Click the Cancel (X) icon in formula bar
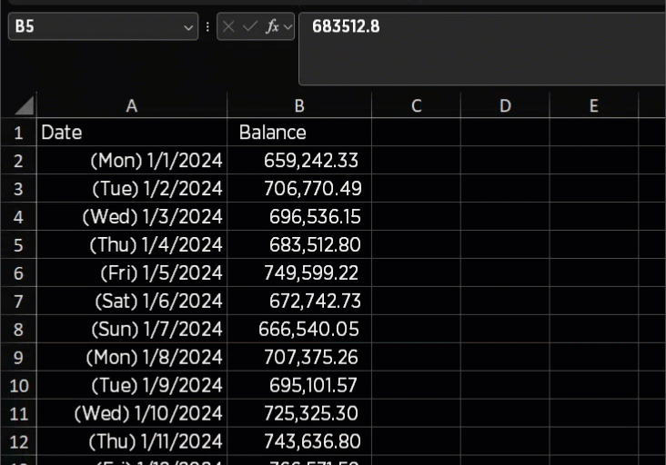 (x=228, y=27)
